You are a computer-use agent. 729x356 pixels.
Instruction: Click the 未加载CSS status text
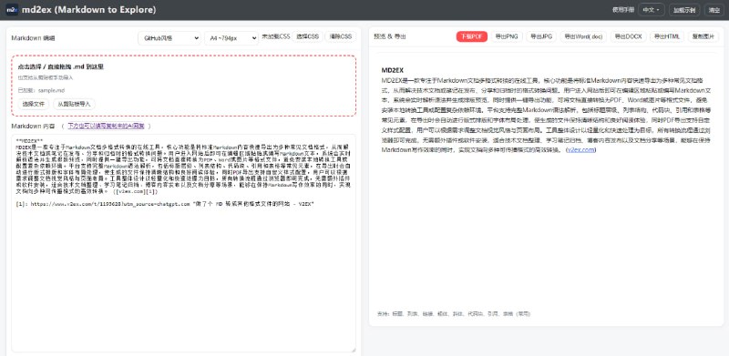276,36
